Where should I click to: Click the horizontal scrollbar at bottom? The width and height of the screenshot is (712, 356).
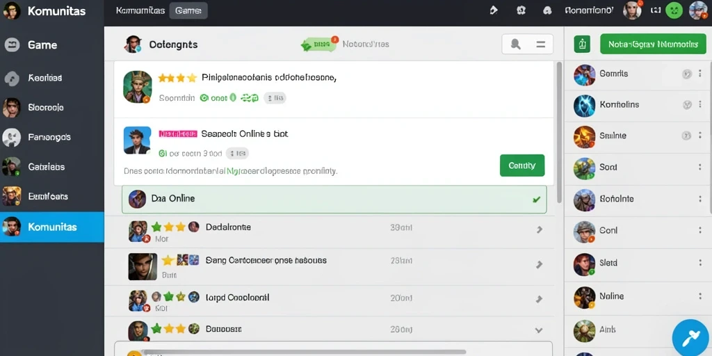click(x=303, y=352)
